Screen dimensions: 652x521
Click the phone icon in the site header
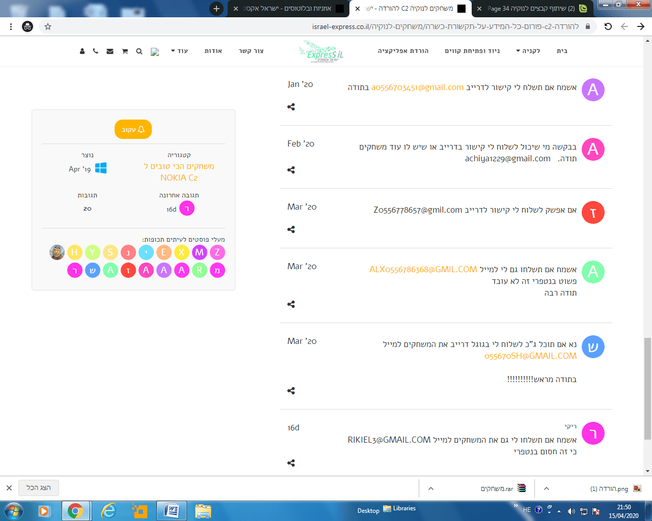click(x=95, y=51)
